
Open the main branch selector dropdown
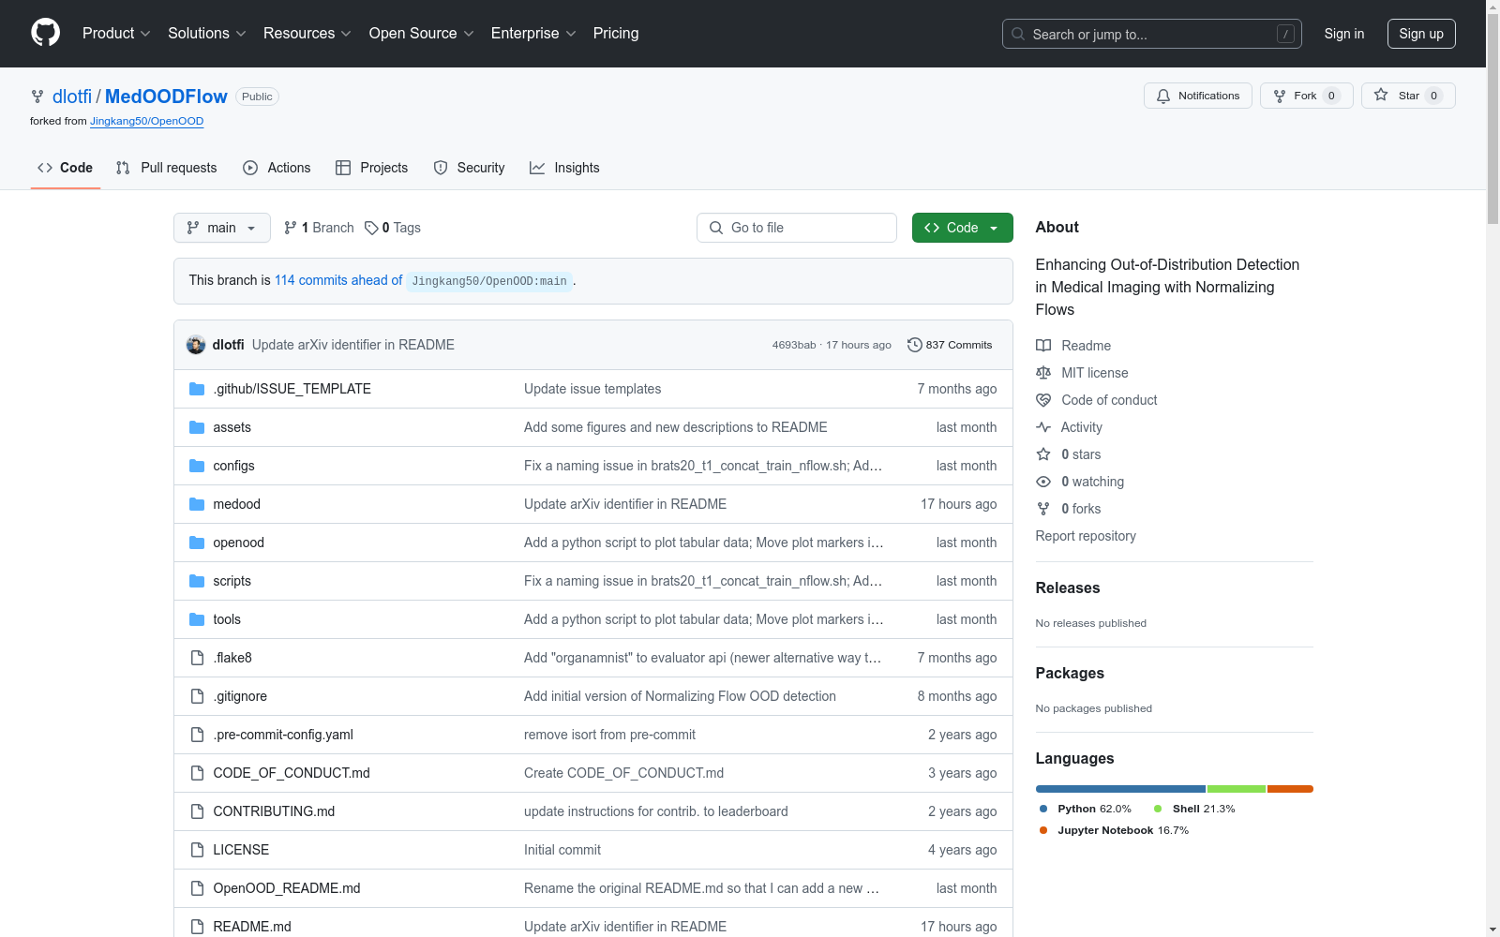point(222,228)
